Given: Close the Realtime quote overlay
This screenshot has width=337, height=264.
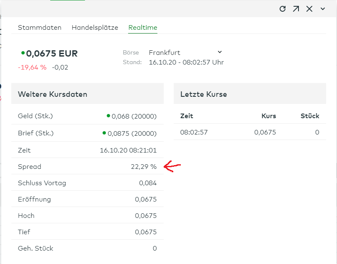Looking at the screenshot, I should (309, 8).
